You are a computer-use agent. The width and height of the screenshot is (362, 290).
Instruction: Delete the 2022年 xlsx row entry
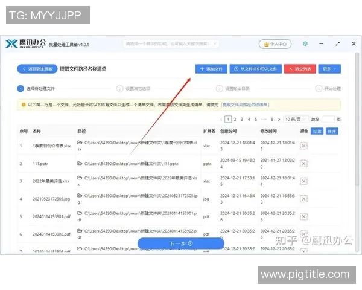(303, 181)
